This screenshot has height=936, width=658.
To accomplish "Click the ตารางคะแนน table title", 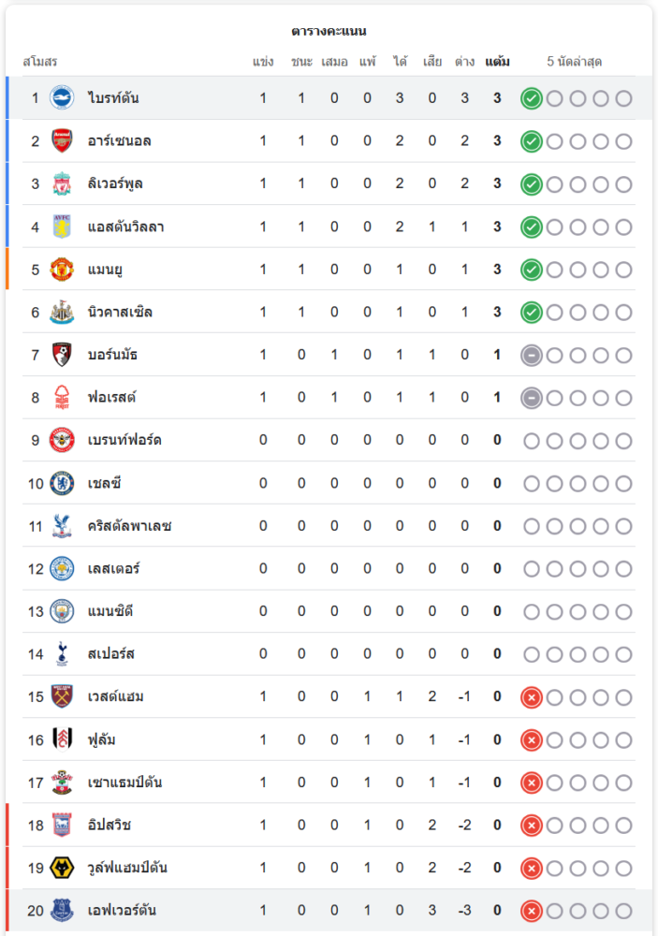I will click(329, 31).
